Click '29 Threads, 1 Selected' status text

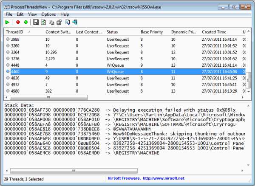tap(24, 179)
